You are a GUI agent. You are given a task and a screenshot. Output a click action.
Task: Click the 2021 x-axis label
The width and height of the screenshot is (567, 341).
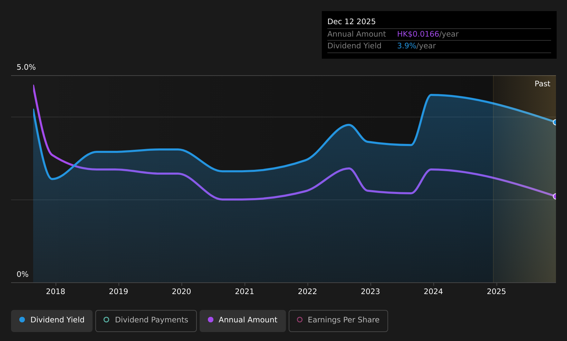[x=244, y=292]
